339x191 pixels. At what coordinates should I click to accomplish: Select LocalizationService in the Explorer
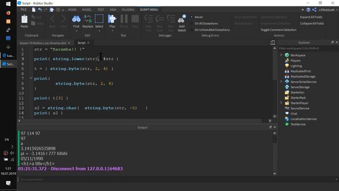304,119
